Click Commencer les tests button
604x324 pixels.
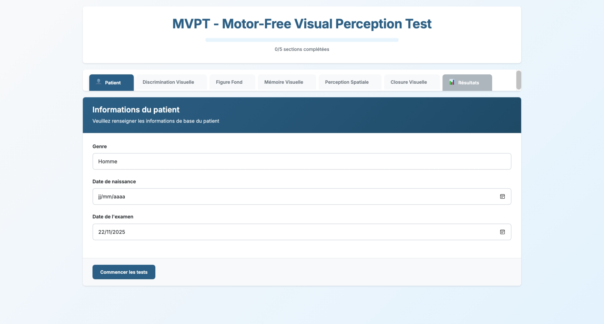pos(124,272)
